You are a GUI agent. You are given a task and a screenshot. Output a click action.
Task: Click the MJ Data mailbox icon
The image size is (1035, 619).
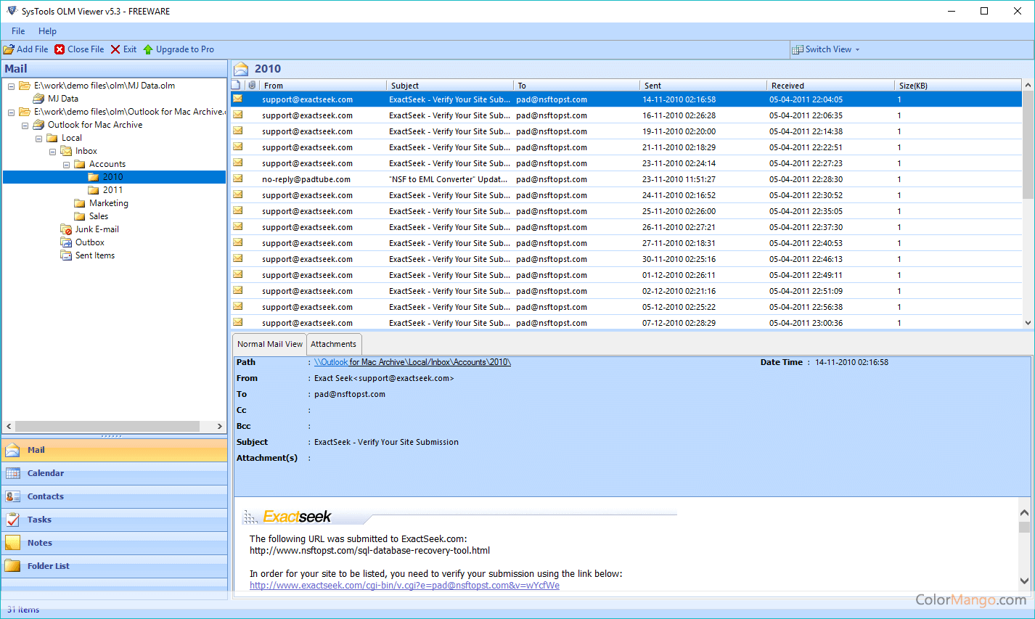pos(38,99)
